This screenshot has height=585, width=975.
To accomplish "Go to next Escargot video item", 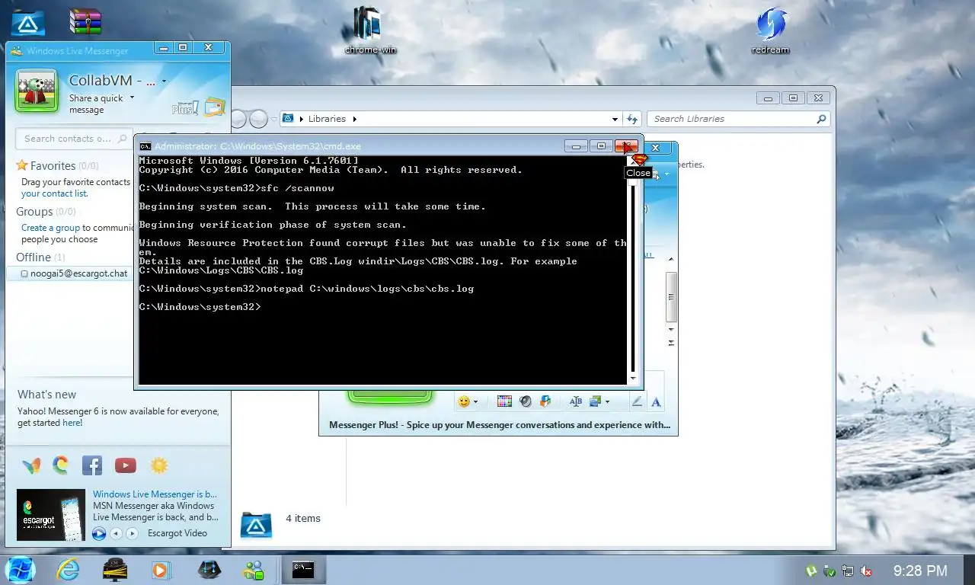I will coord(132,533).
